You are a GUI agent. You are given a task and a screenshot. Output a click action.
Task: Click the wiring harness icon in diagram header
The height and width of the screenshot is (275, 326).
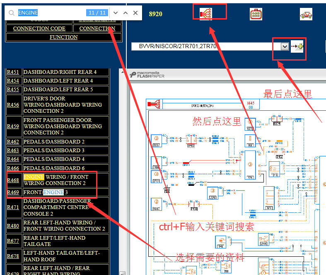click(154, 104)
